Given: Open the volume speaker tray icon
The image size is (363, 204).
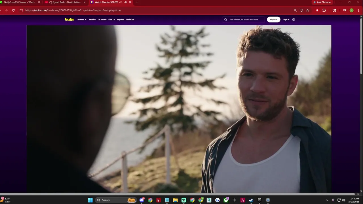Looking at the screenshot, I should pos(344,200).
